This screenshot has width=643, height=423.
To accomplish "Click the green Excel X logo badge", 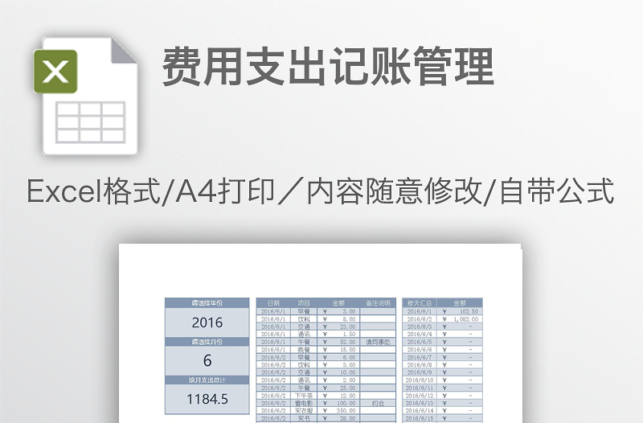I will pos(55,72).
